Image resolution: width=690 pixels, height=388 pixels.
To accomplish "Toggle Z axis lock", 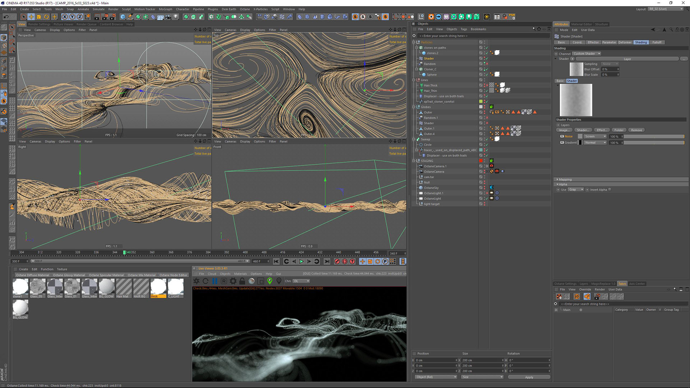I will point(80,17).
